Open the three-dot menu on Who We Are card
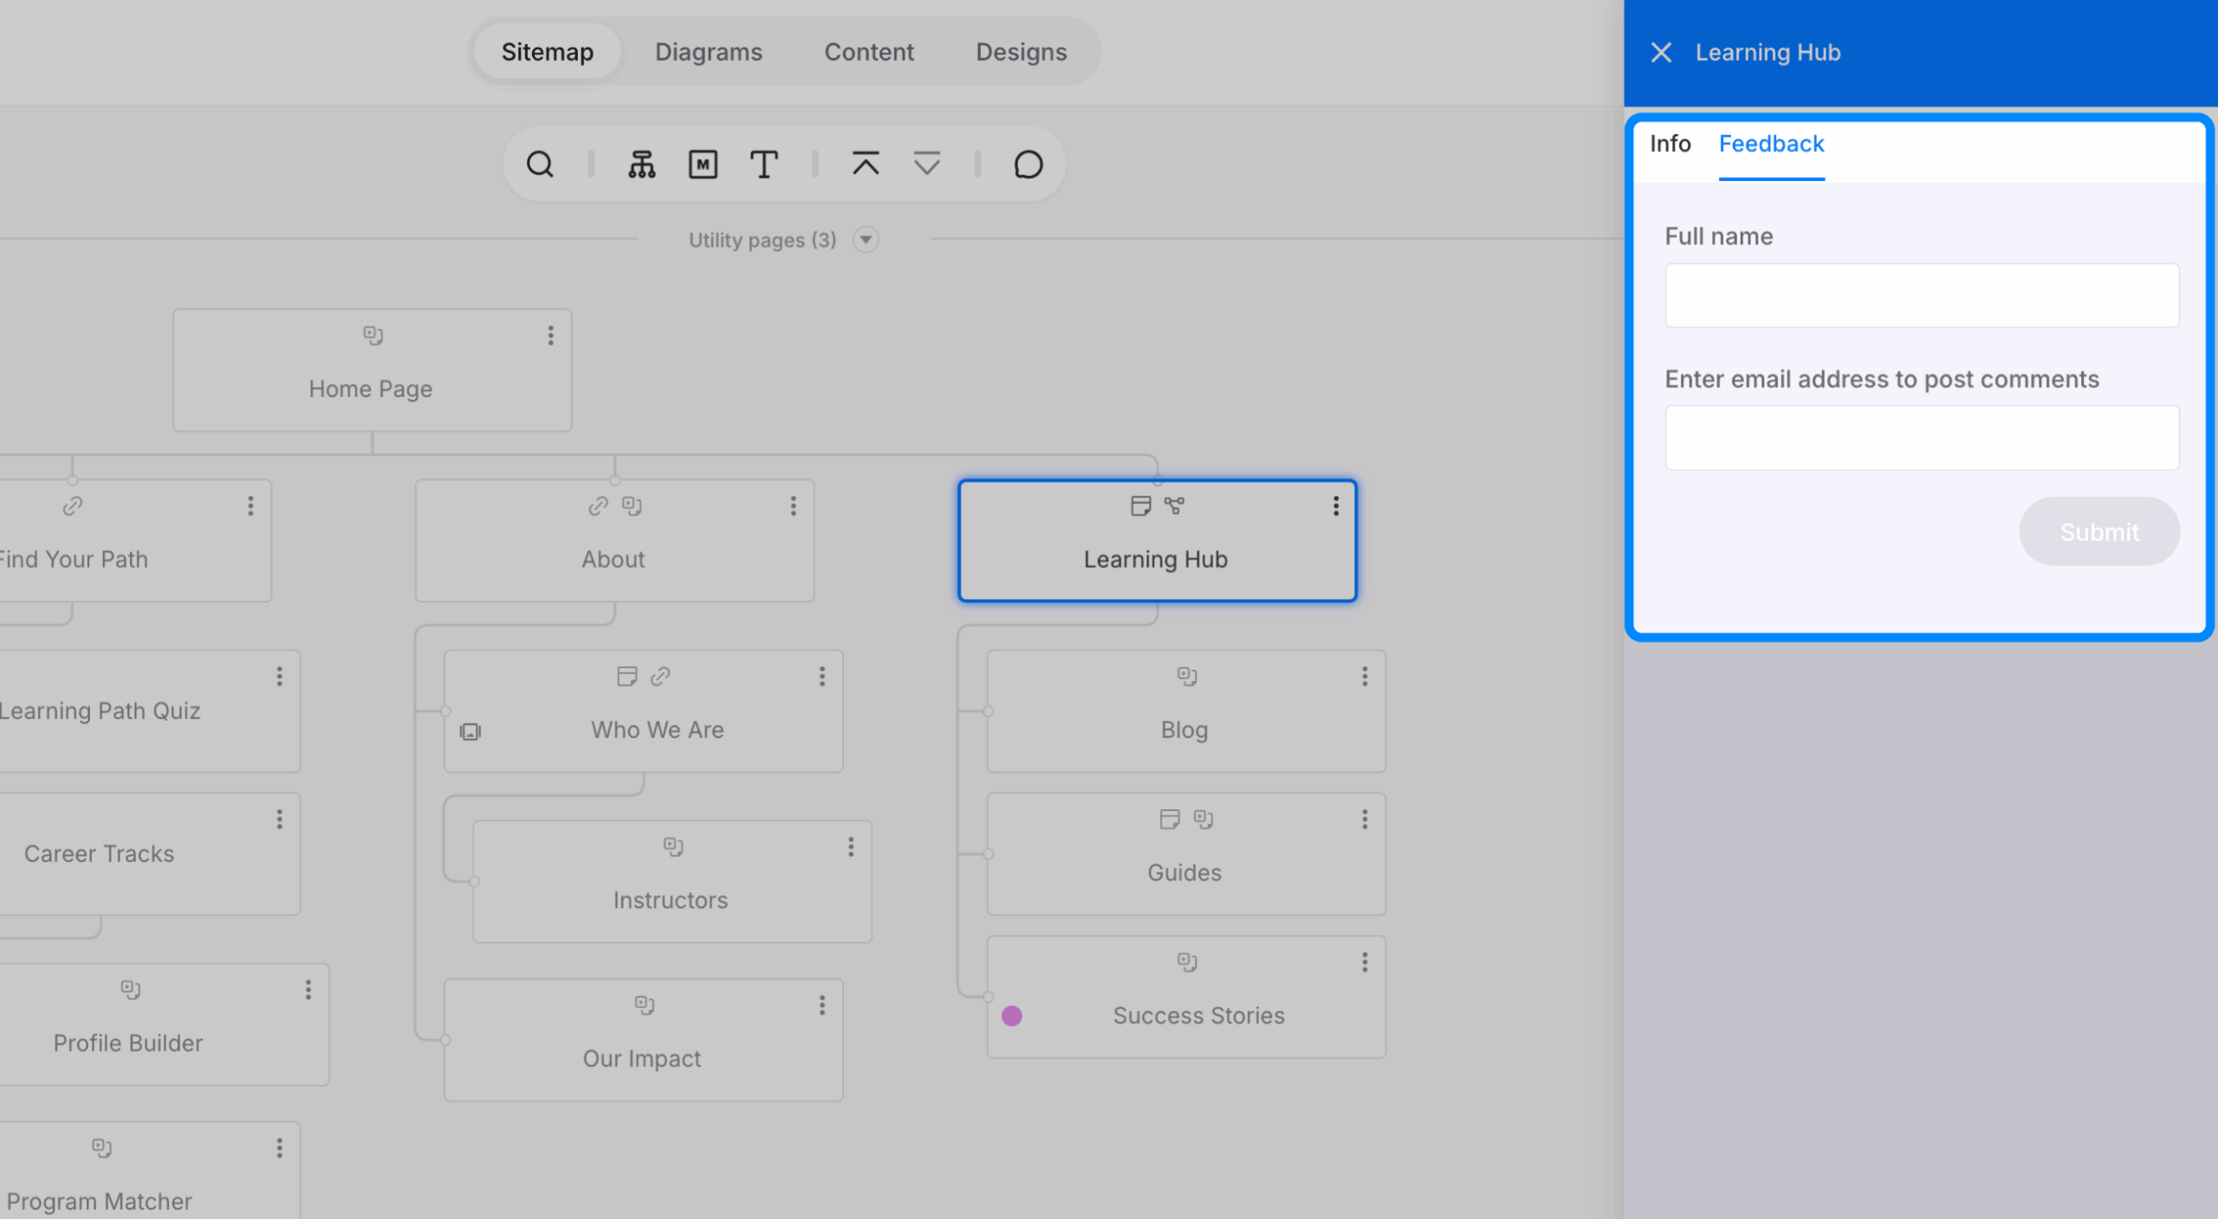The height and width of the screenshot is (1219, 2218). click(x=821, y=677)
